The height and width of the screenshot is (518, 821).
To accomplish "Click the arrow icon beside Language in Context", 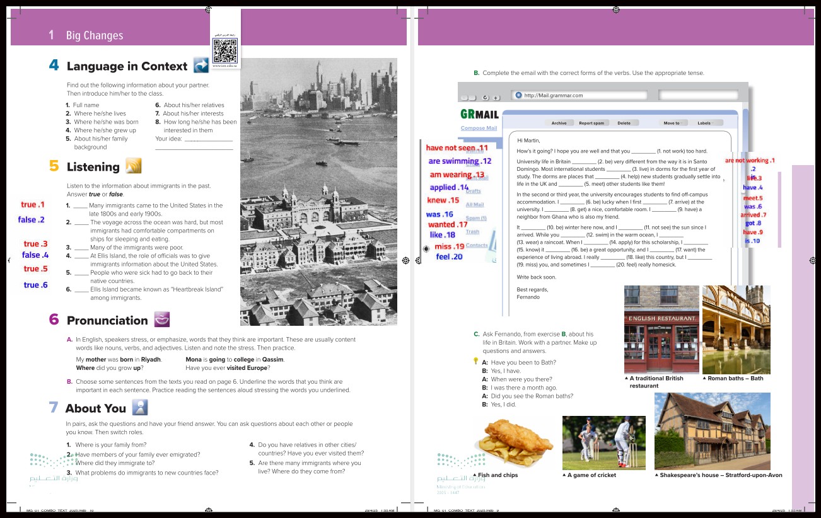I will 201,66.
